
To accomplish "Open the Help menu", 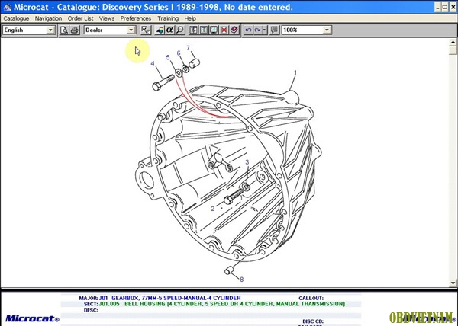I will click(x=190, y=18).
